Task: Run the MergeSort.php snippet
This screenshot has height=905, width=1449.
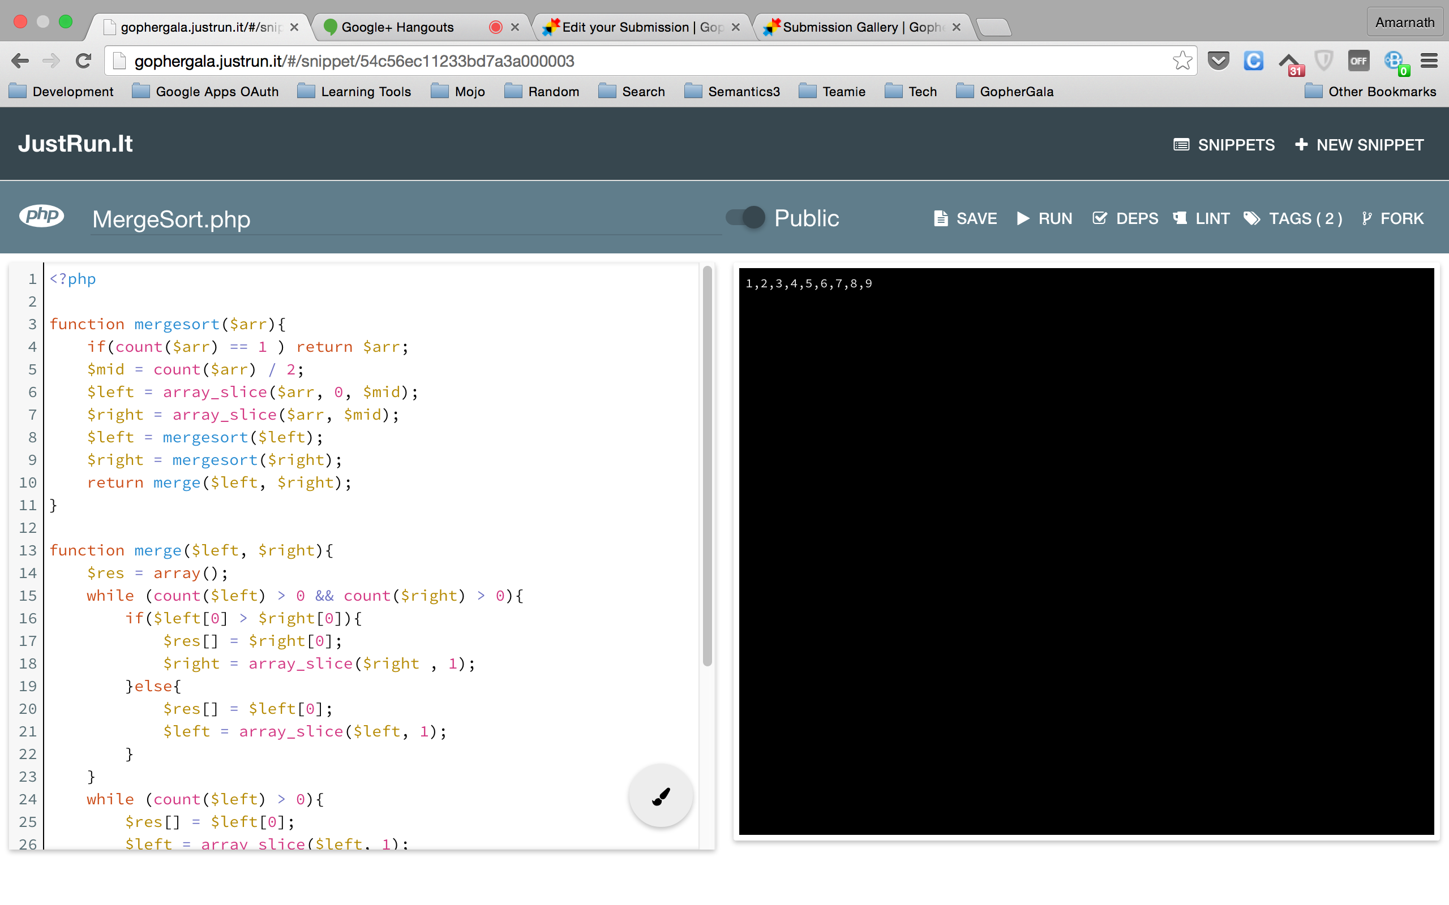Action: pos(1045,218)
